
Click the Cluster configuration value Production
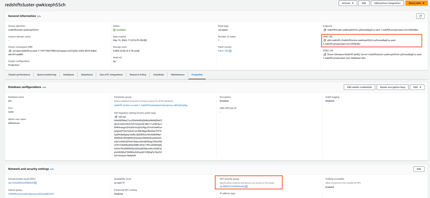click(x=14, y=65)
